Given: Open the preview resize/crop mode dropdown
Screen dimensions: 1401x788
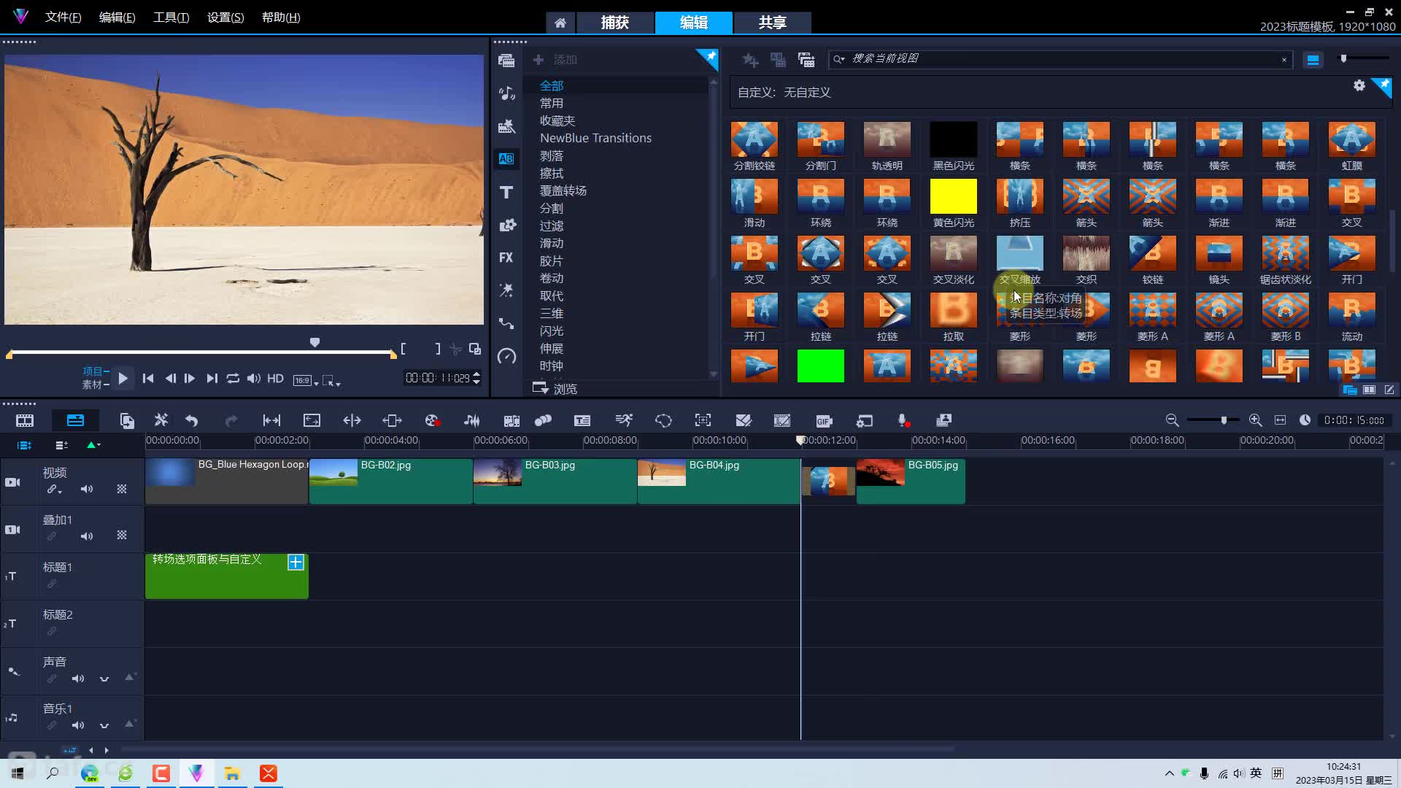Looking at the screenshot, I should pyautogui.click(x=332, y=380).
